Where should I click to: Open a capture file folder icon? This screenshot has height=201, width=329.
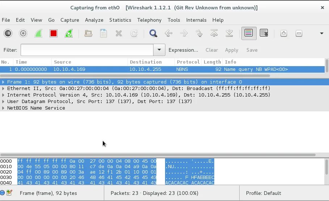88,33
